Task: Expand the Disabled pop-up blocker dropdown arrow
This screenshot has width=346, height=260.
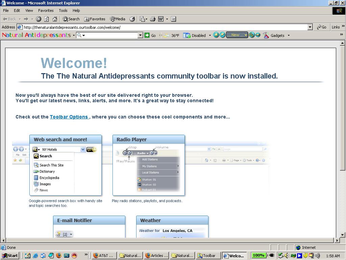Action: click(x=210, y=35)
